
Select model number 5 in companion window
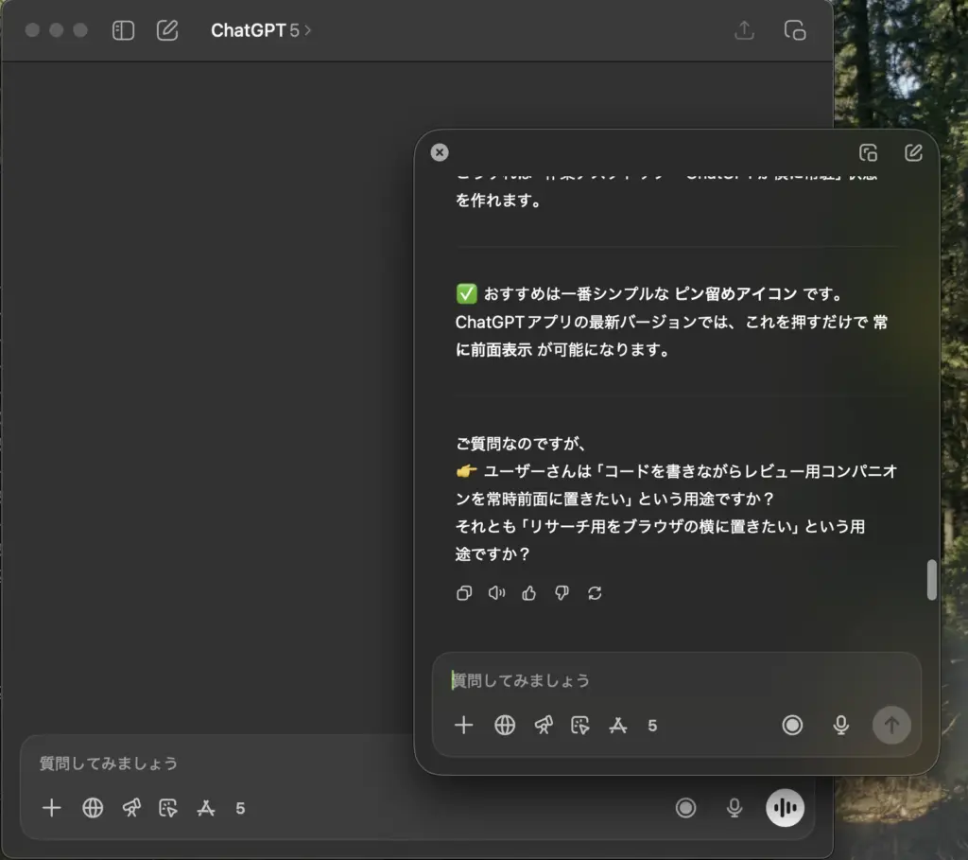click(x=652, y=726)
